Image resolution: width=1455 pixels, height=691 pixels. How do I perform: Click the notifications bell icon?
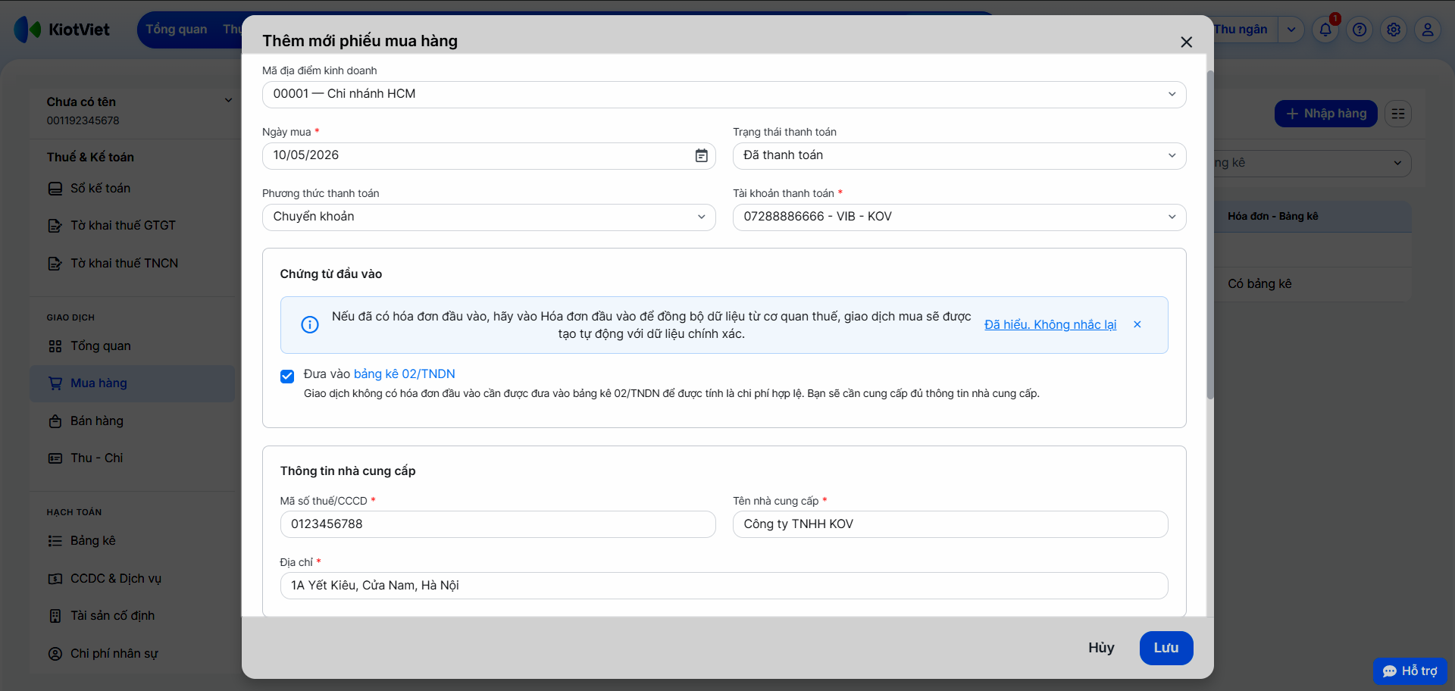[1325, 30]
